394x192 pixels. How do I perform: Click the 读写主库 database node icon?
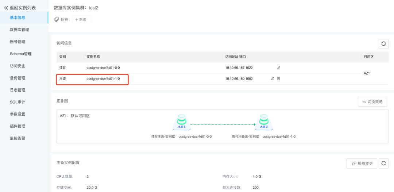(182, 122)
